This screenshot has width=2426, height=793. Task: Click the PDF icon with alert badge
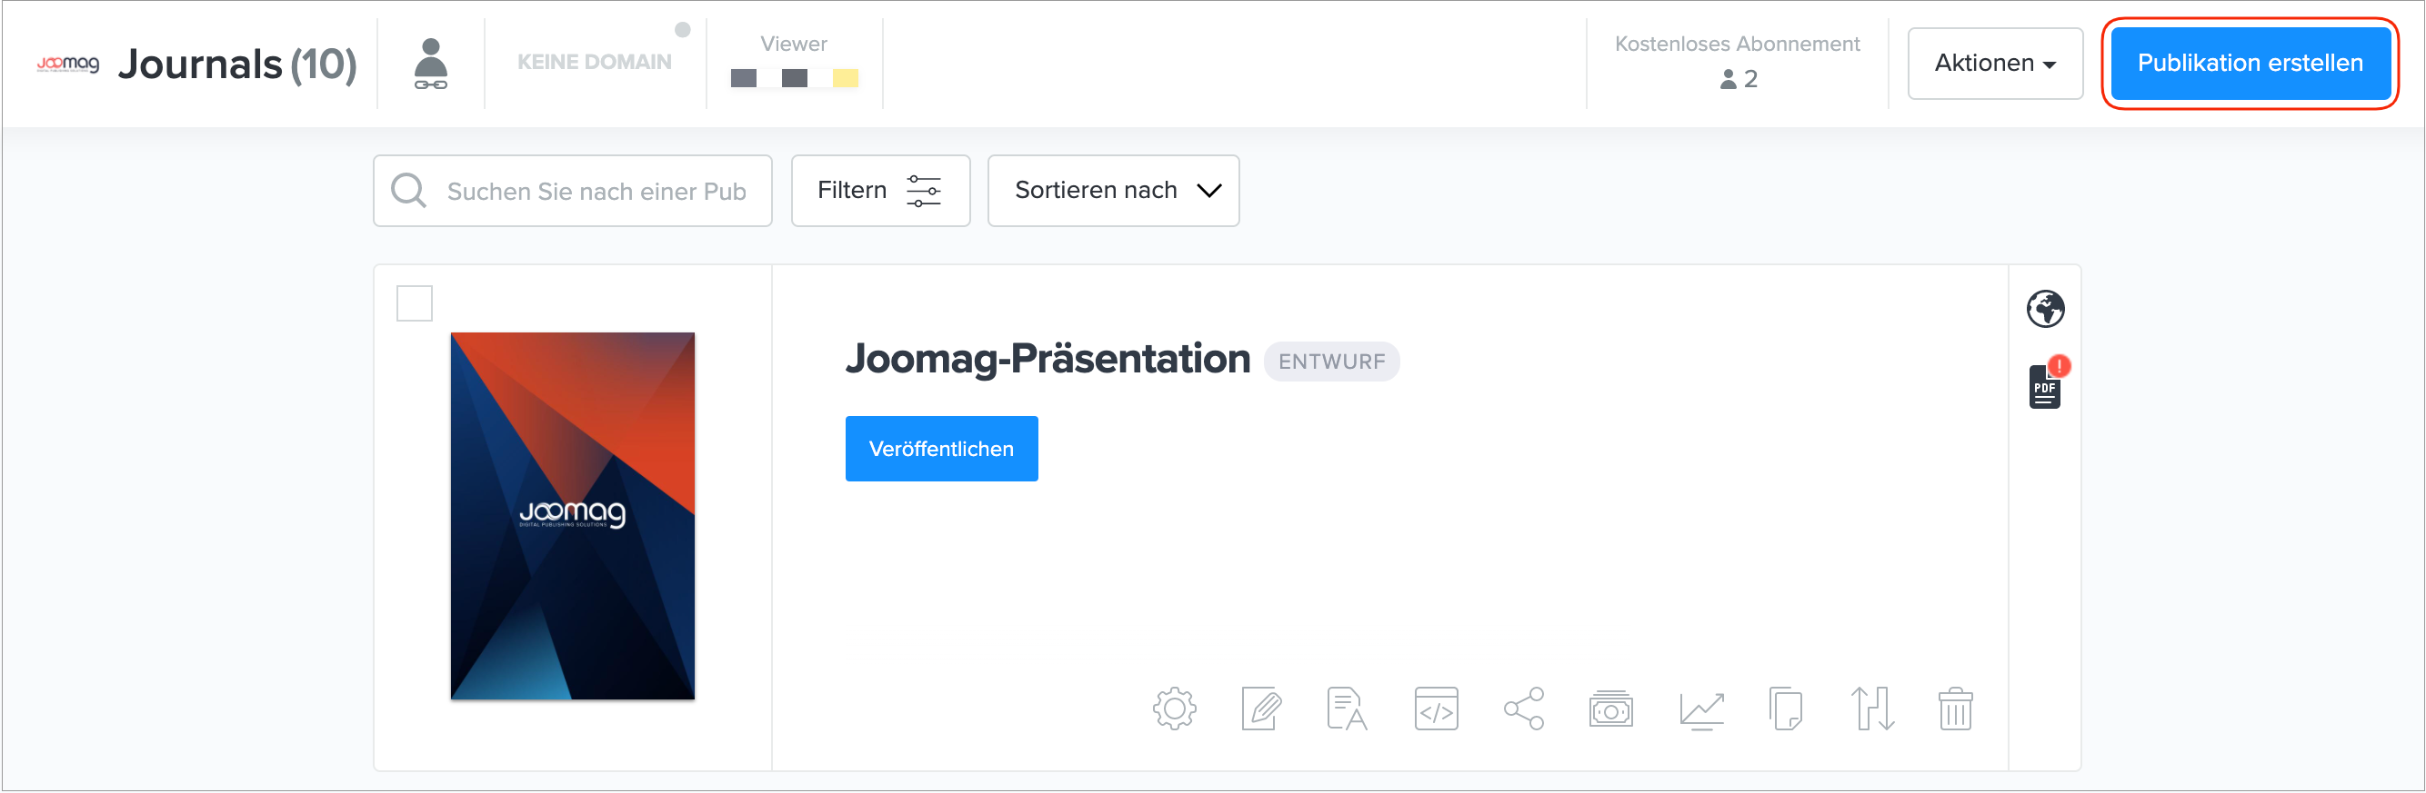(x=2045, y=387)
